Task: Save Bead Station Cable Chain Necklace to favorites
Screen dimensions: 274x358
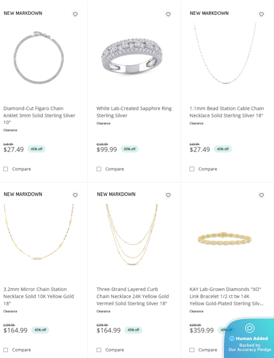Action: click(262, 14)
